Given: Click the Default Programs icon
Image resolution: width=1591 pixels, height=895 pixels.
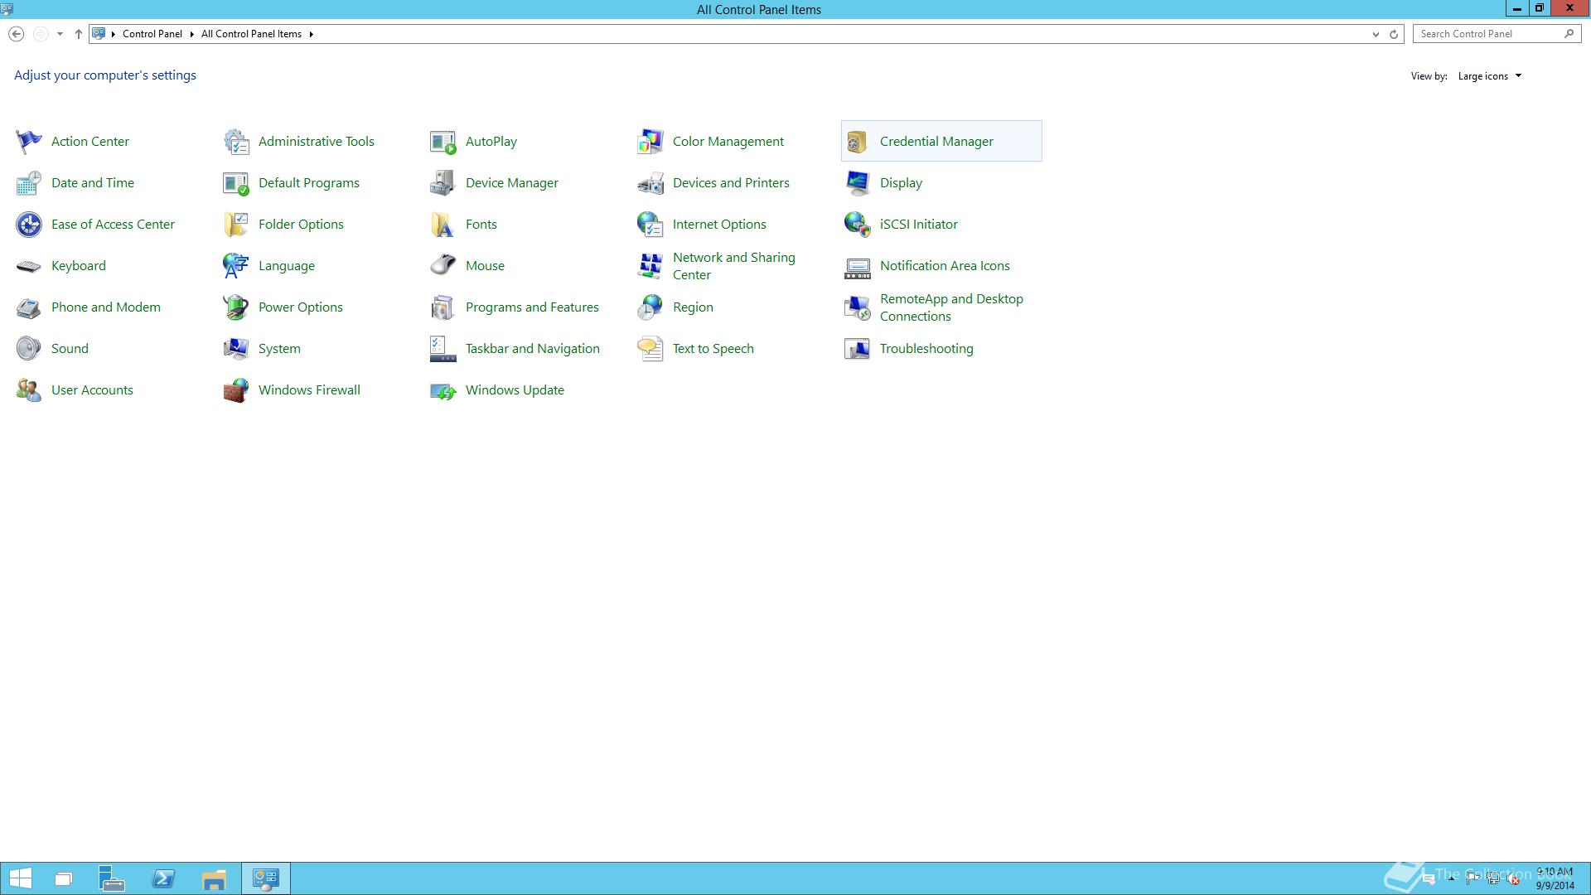Looking at the screenshot, I should click(x=235, y=183).
